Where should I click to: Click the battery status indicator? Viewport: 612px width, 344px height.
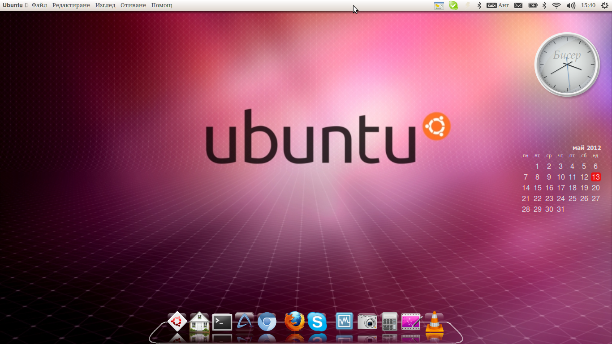click(533, 5)
